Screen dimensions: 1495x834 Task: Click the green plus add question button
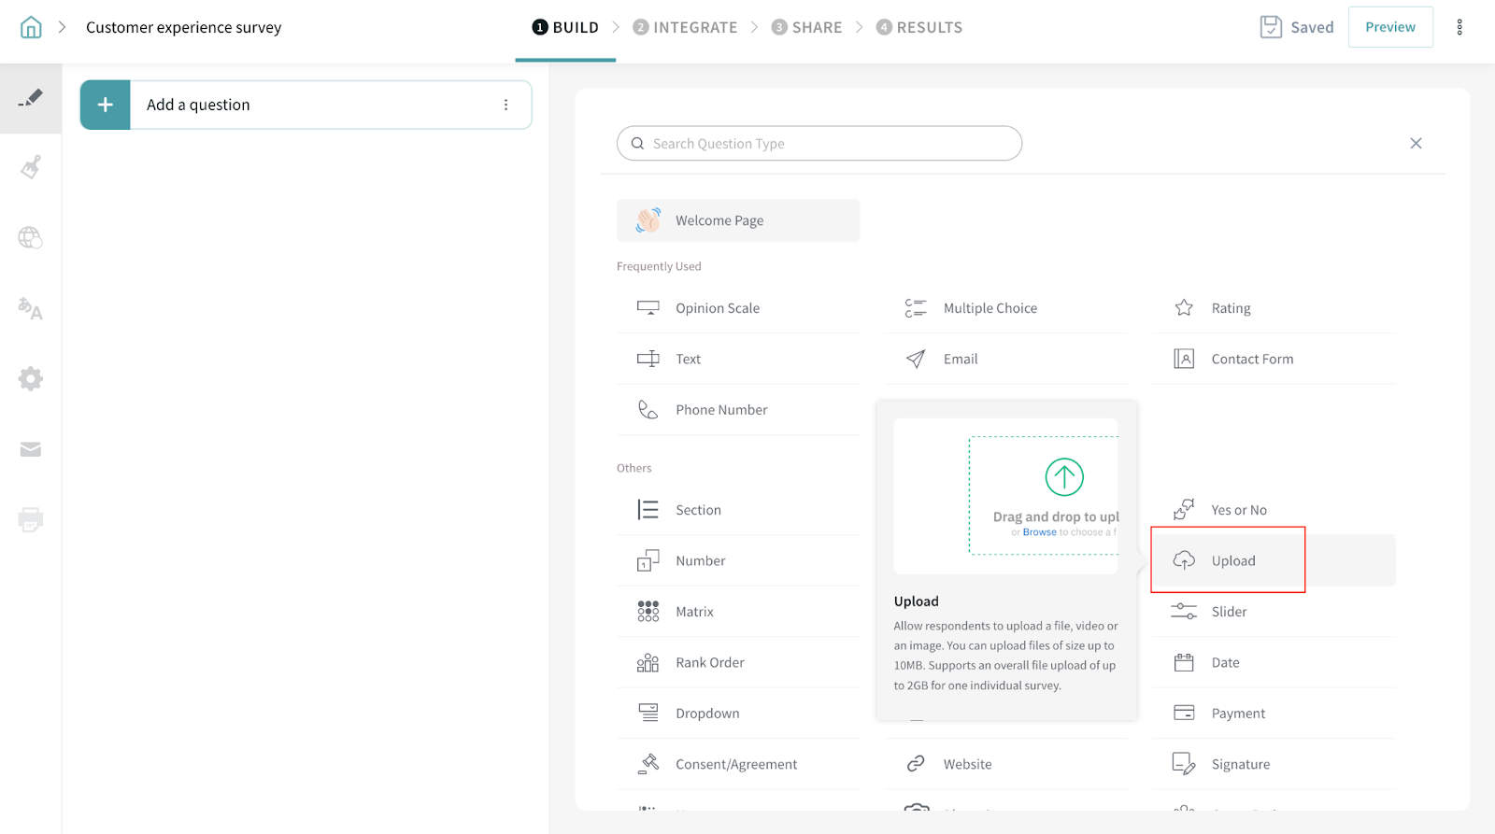click(x=106, y=105)
